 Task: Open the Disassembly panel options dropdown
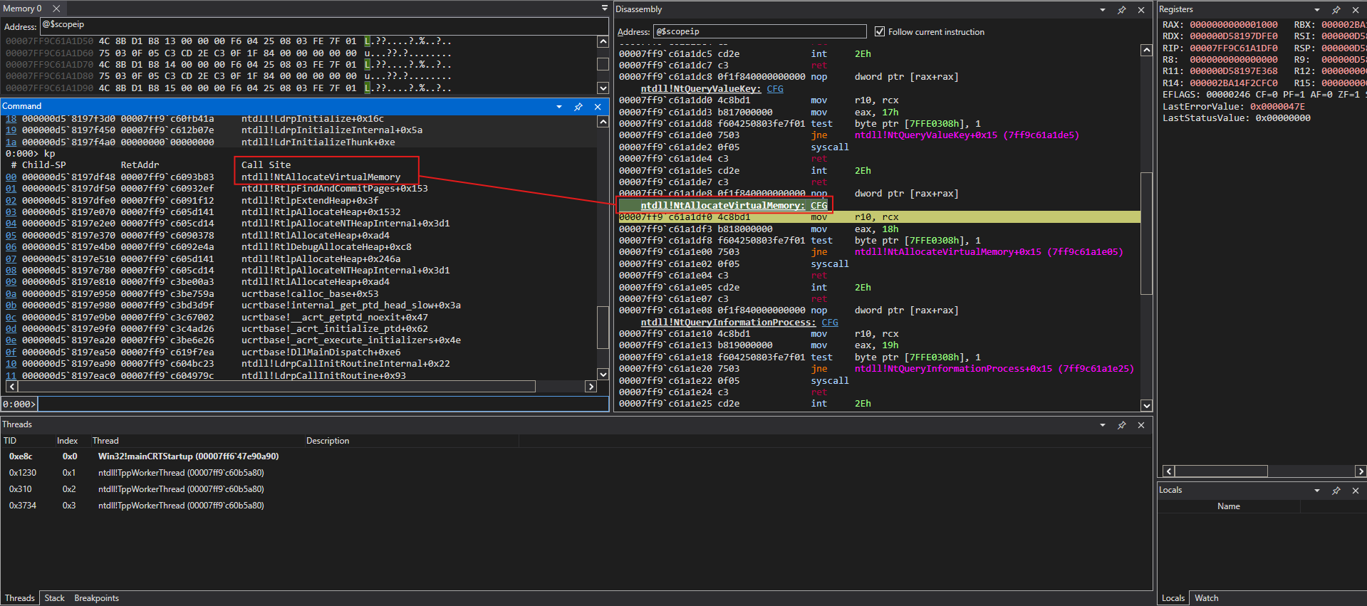coord(1103,10)
